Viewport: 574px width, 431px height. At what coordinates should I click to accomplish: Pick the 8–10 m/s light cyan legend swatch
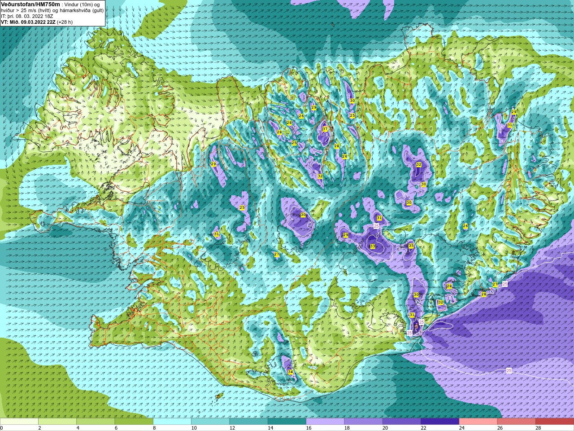tap(172, 422)
